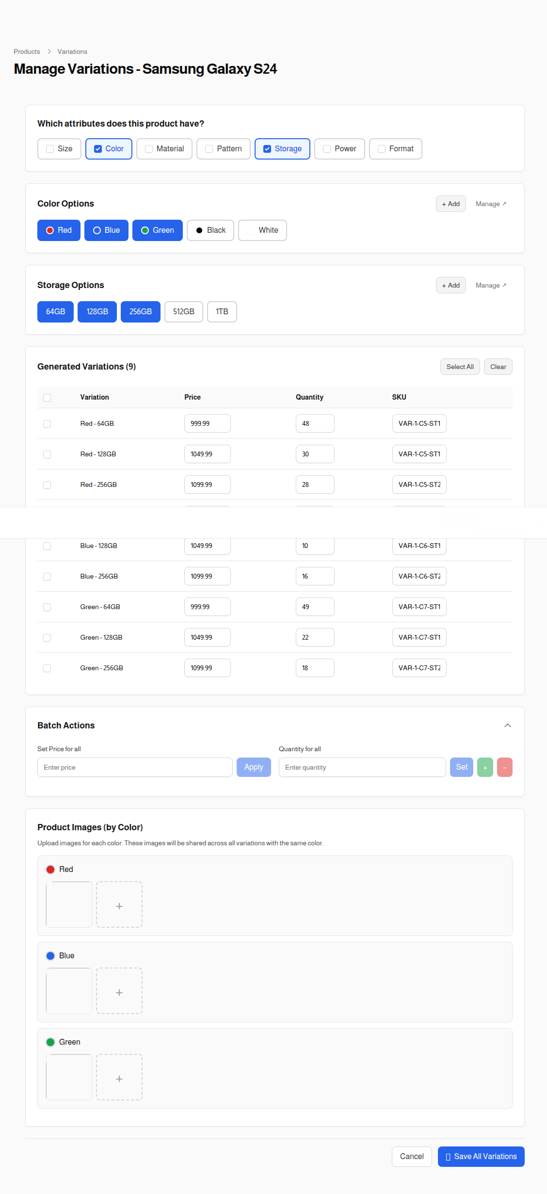Uncheck the Storage attribute
This screenshot has height=1194, width=547.
point(267,149)
